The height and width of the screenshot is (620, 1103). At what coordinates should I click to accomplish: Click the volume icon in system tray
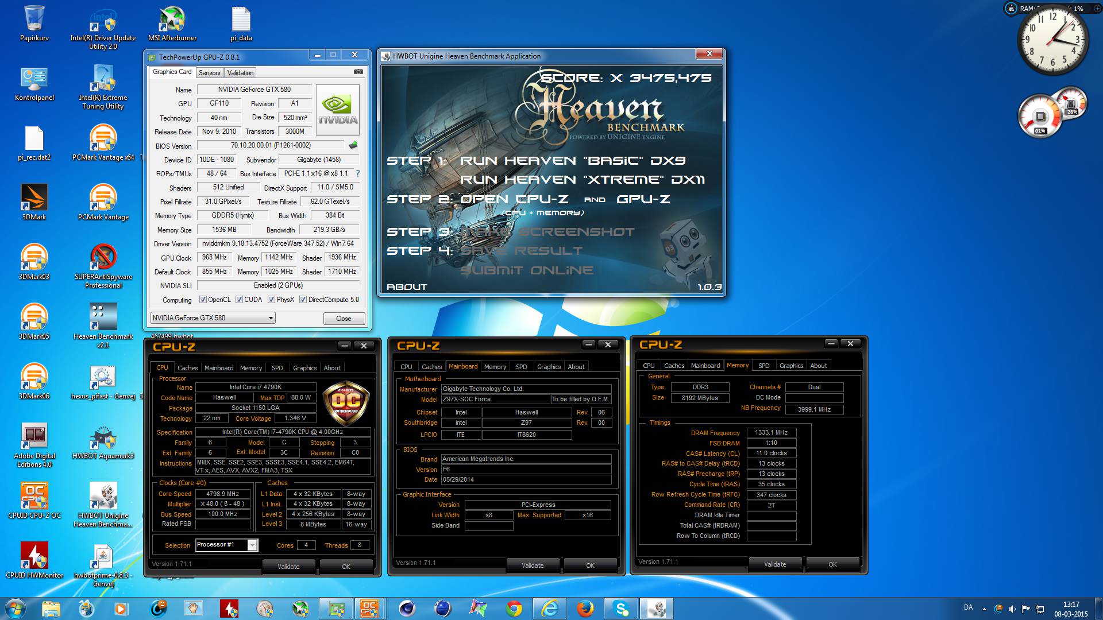[1012, 609]
